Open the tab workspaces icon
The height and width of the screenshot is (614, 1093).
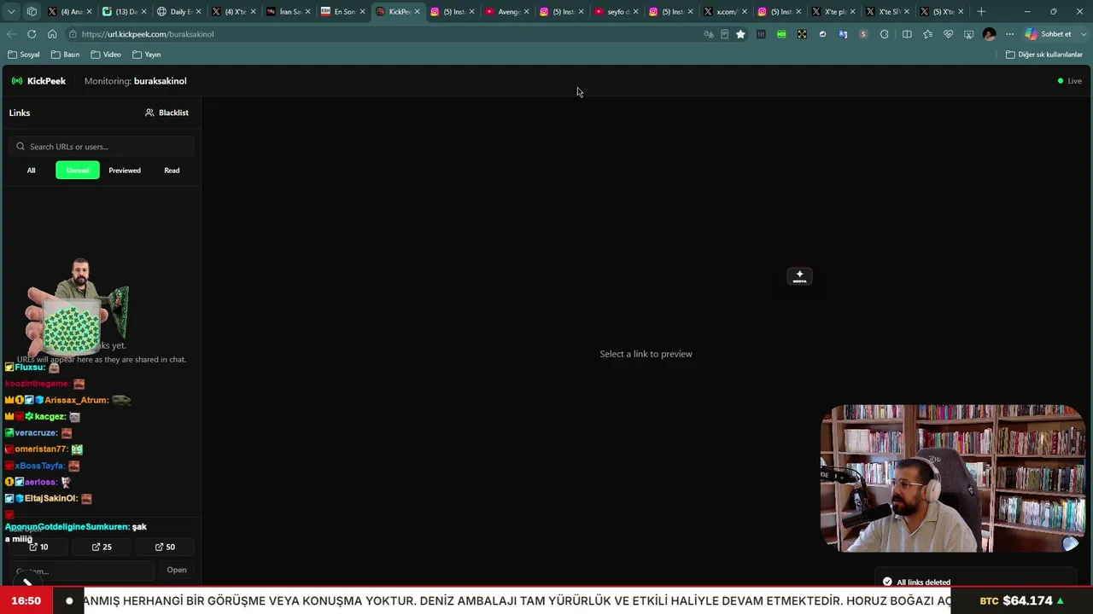[x=32, y=12]
